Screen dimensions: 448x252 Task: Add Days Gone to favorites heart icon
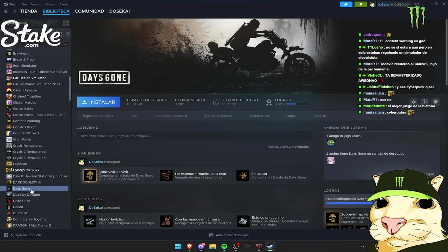point(435,102)
